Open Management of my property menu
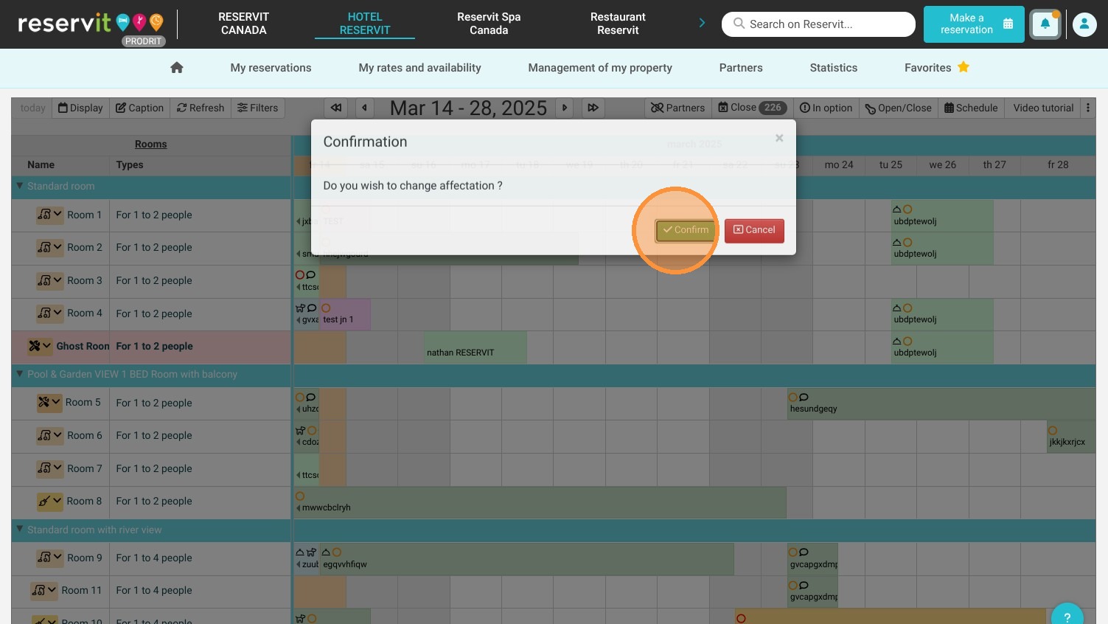The height and width of the screenshot is (624, 1108). [x=600, y=68]
